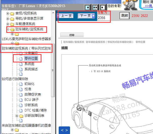153x134 pixels.
Task: Click the document icon beside 诊断系统
Action: click(x=21, y=105)
